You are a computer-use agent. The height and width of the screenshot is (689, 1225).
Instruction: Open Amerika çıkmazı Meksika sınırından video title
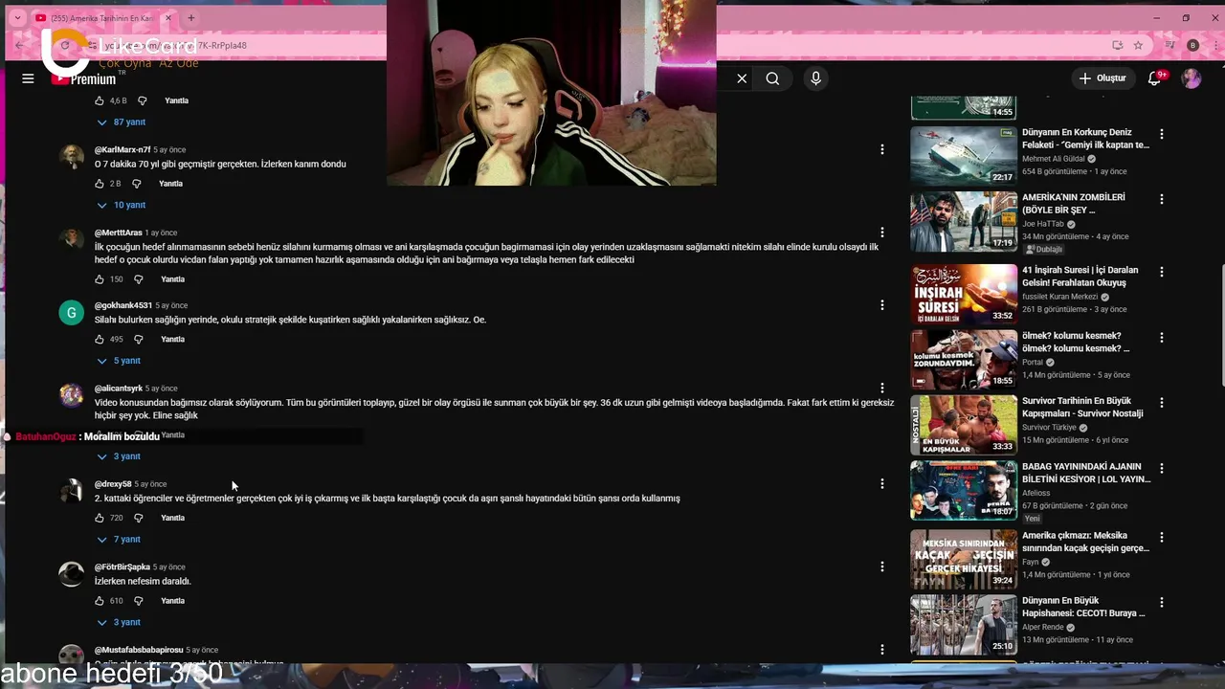click(x=1085, y=542)
